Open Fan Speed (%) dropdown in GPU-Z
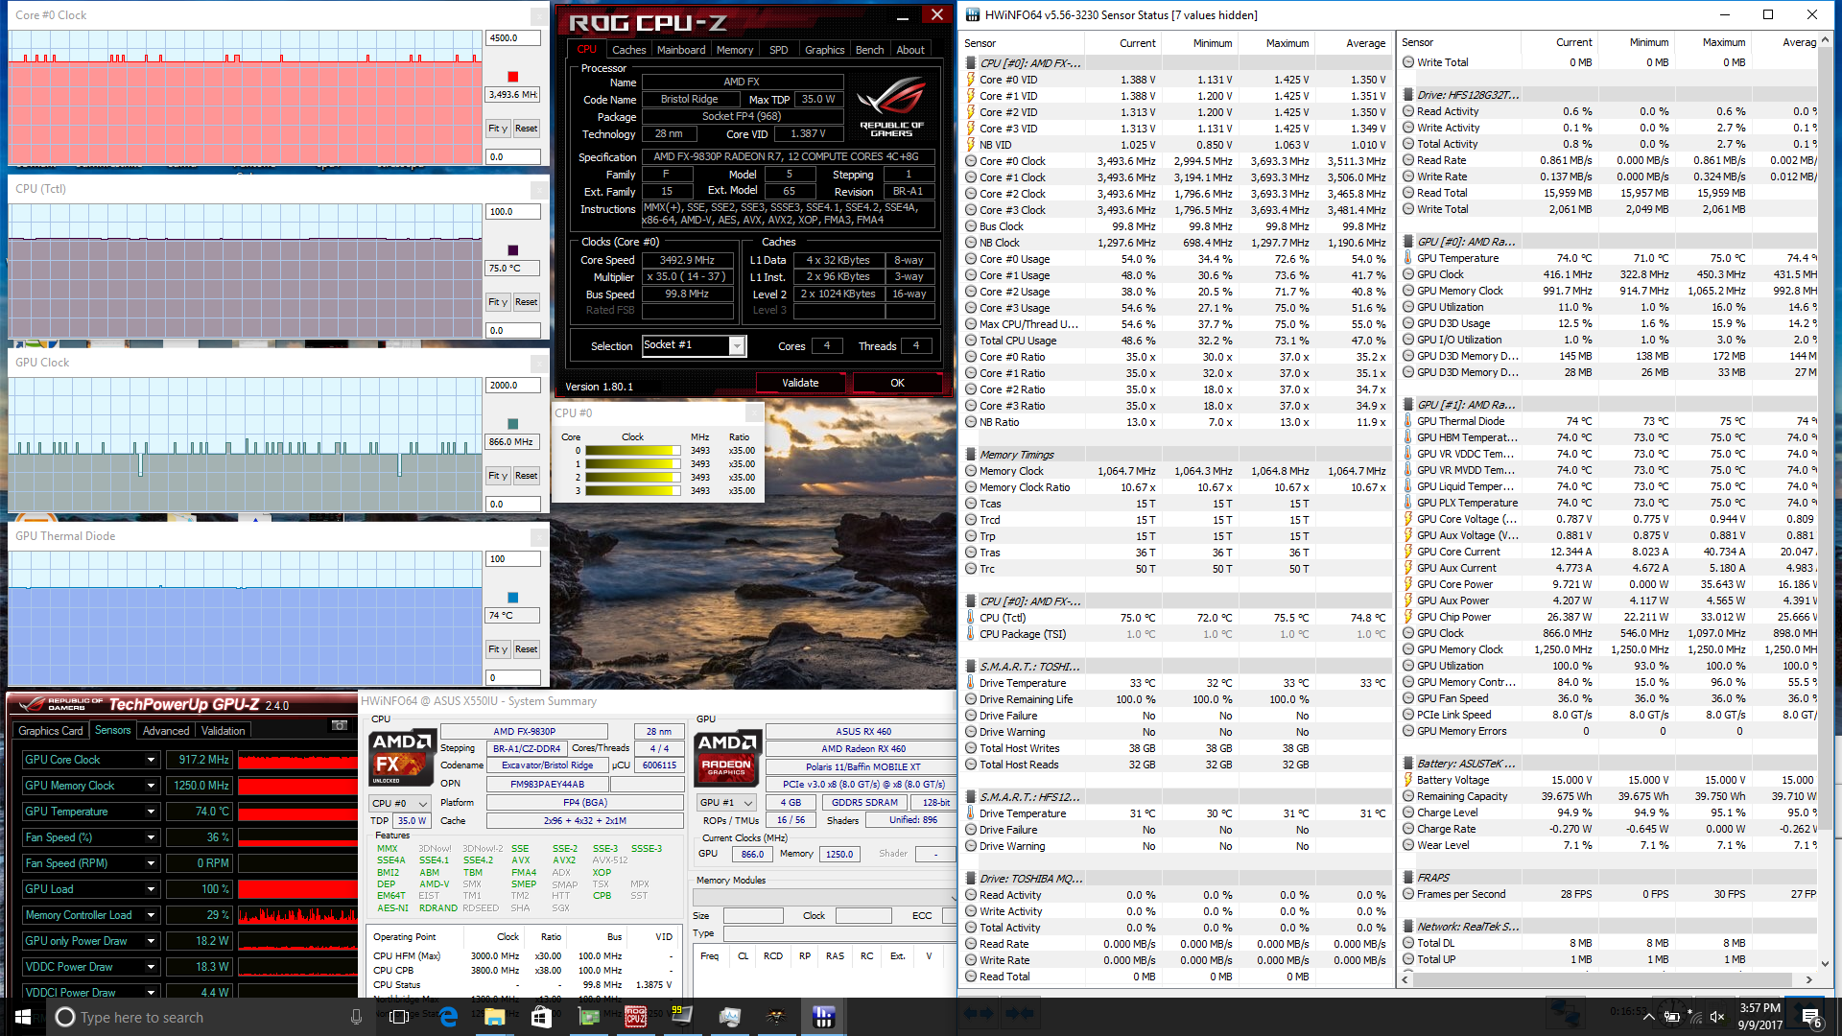The image size is (1842, 1036). click(151, 837)
